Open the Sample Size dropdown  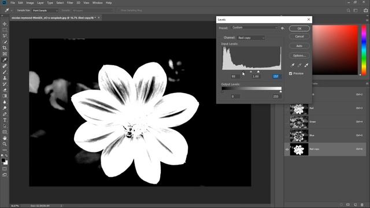[x=45, y=10]
